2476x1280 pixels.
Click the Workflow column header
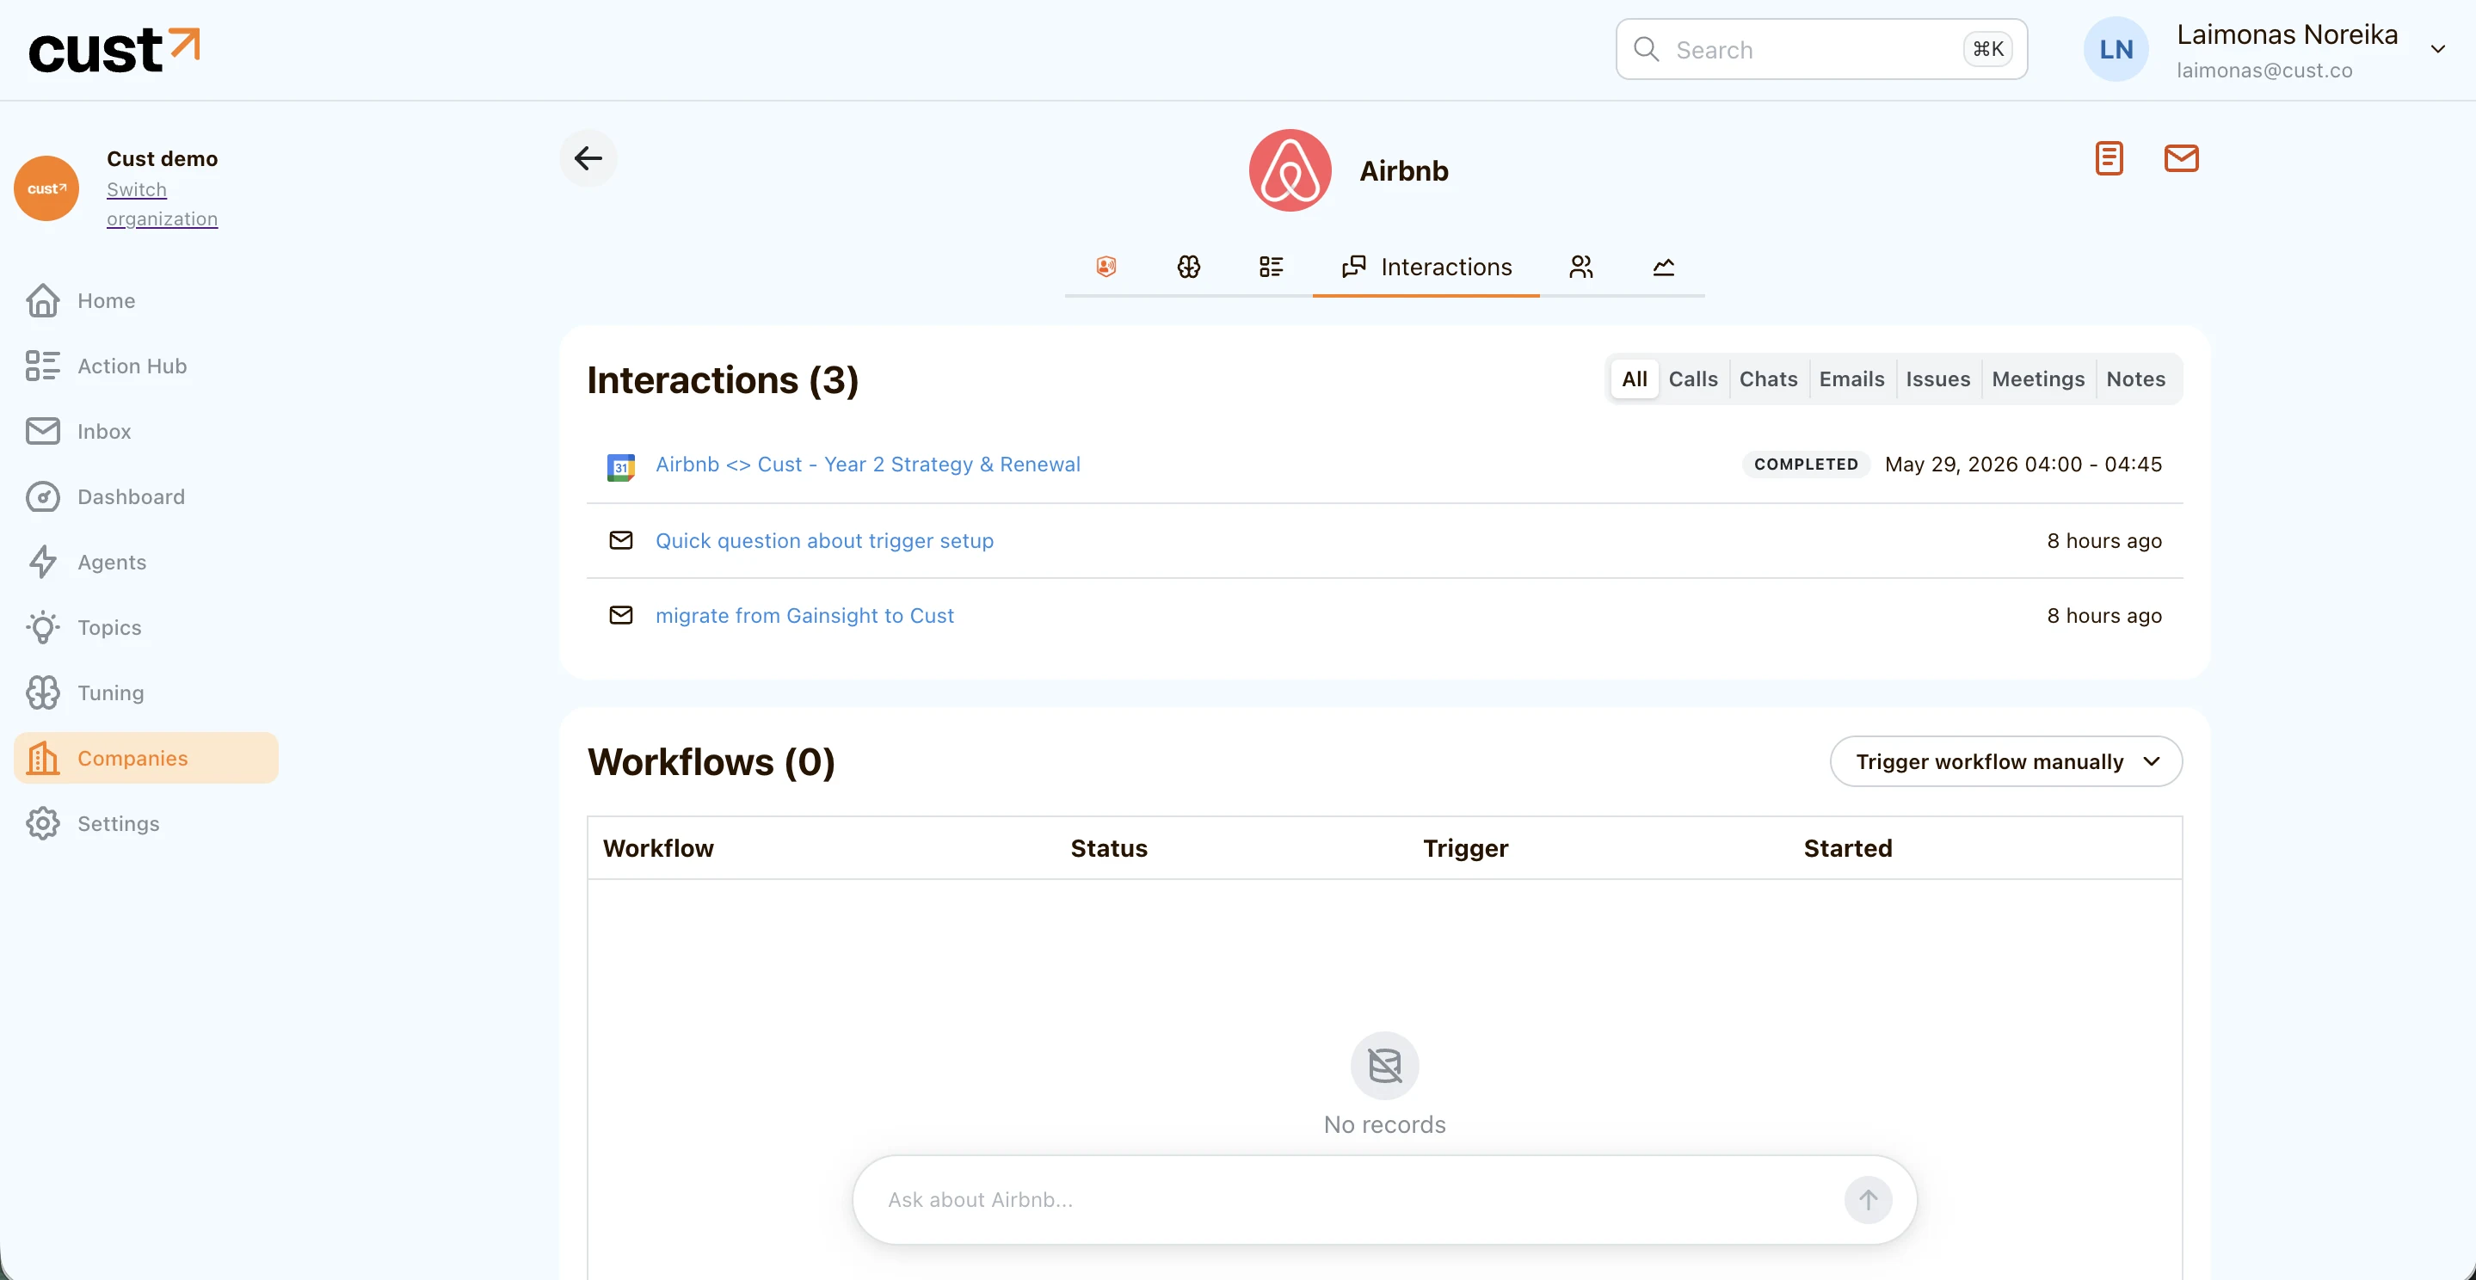point(658,848)
